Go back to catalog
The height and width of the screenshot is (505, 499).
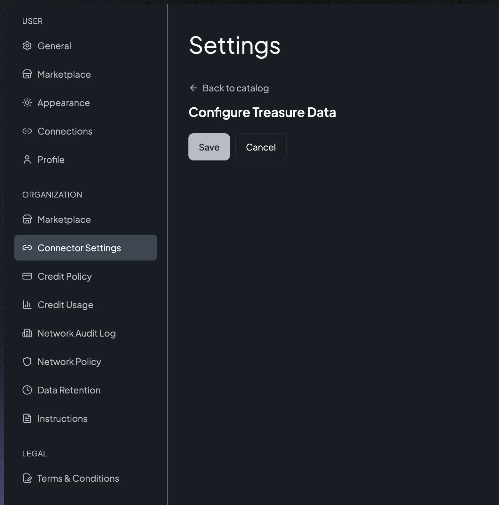tap(229, 88)
